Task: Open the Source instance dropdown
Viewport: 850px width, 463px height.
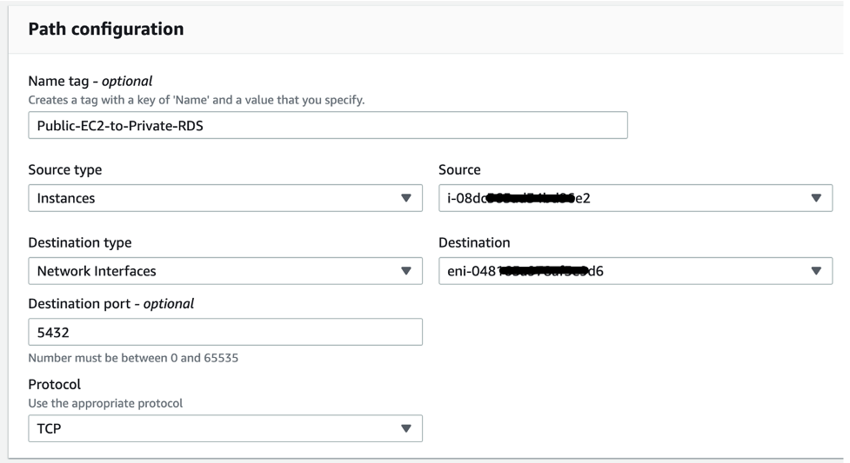Action: [622, 198]
